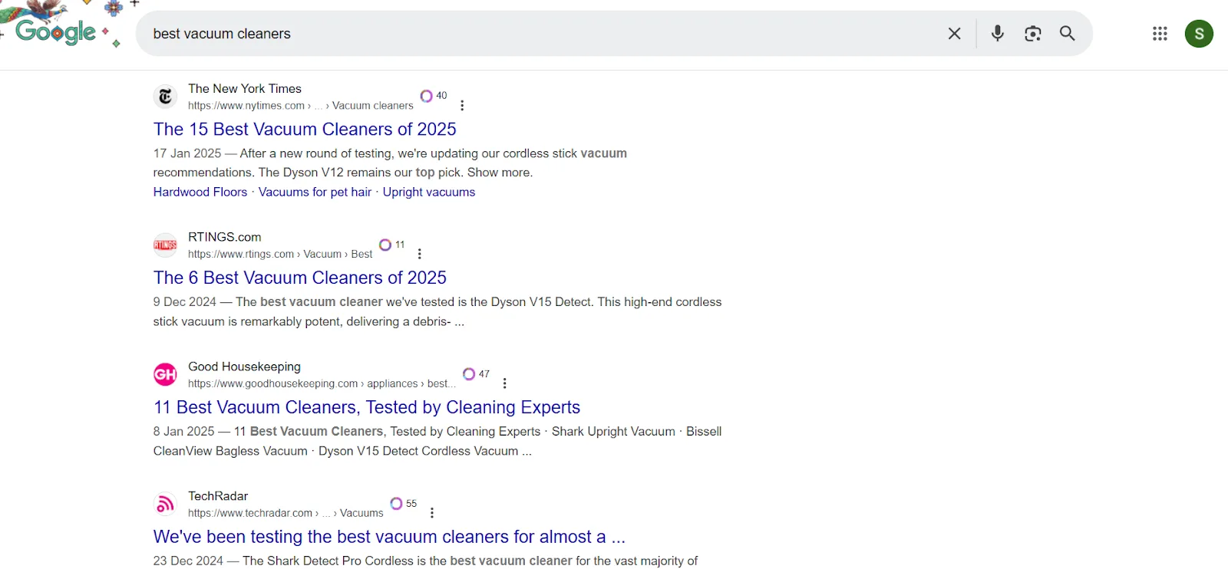Click the circle badge showing 40 by nytimes
Image resolution: width=1228 pixels, height=569 pixels.
pos(434,96)
